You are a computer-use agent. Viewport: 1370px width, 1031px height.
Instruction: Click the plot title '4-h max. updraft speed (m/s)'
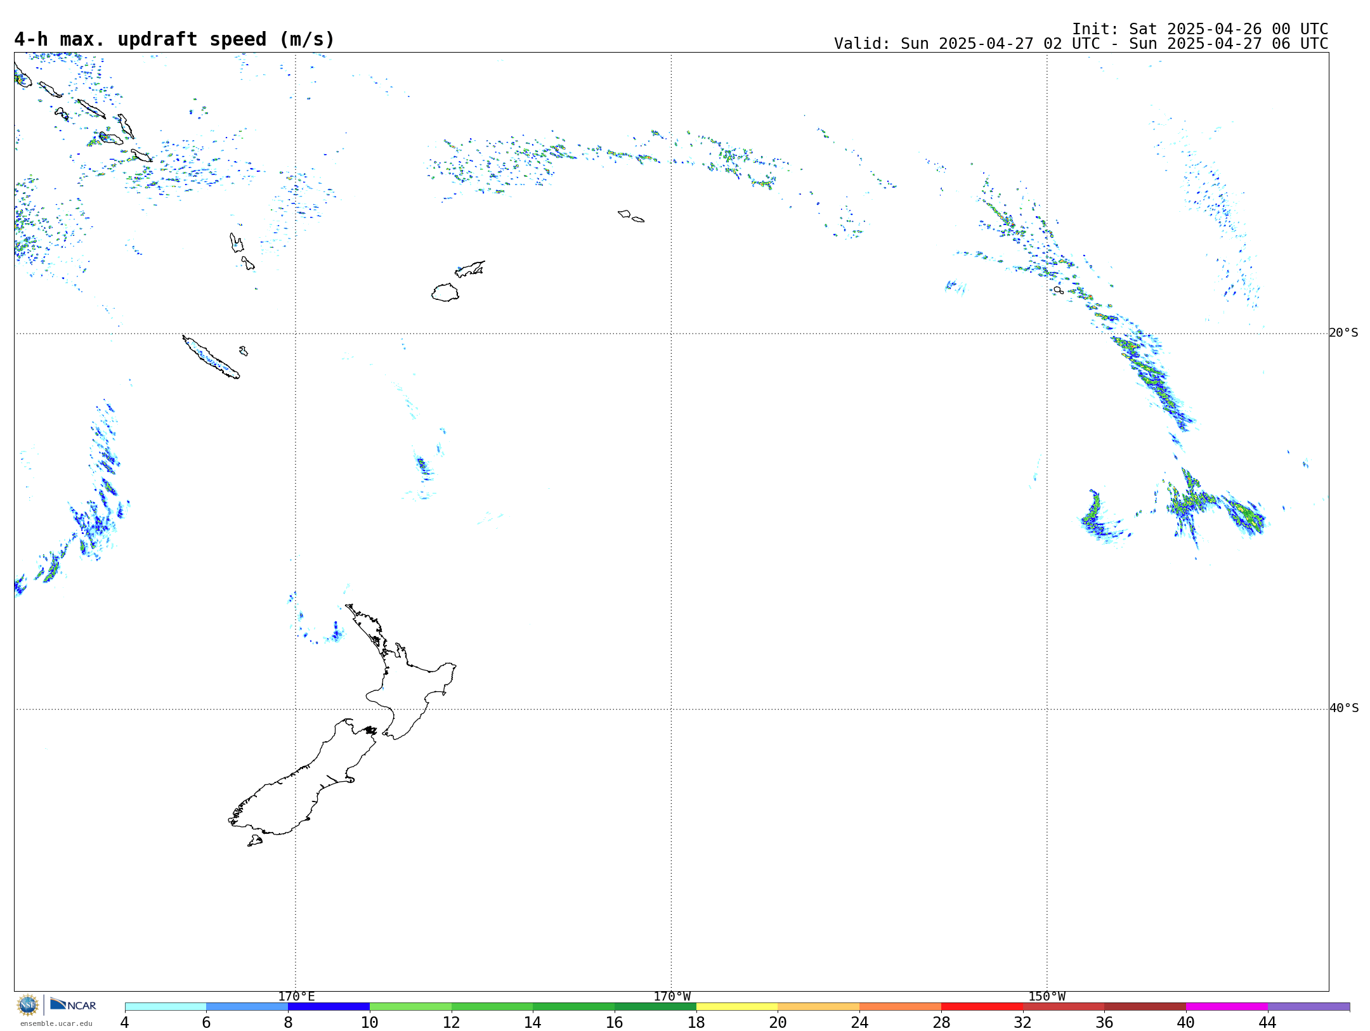(x=174, y=39)
